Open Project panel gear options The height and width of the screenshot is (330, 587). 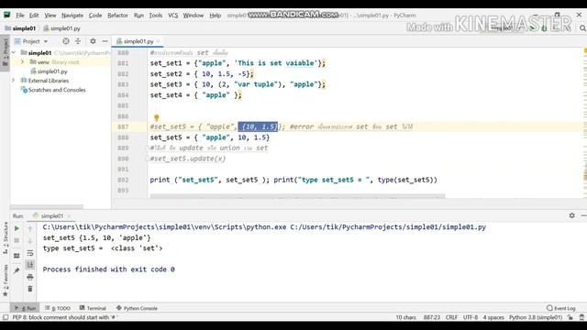[93, 41]
